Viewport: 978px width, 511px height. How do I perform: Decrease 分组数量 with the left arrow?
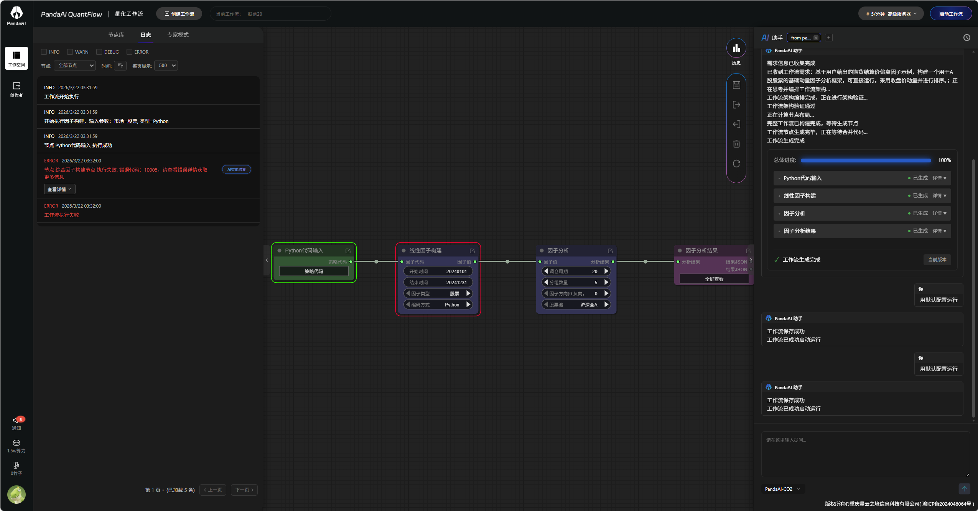tap(546, 282)
